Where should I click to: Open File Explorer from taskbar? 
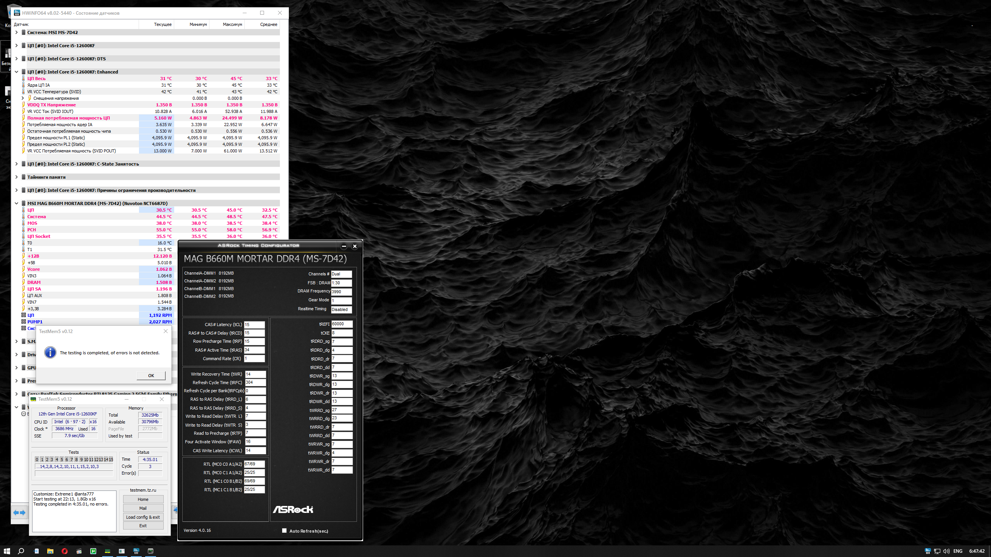pyautogui.click(x=50, y=551)
